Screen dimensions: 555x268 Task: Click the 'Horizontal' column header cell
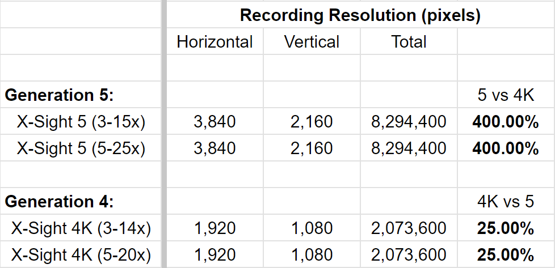pyautogui.click(x=215, y=41)
